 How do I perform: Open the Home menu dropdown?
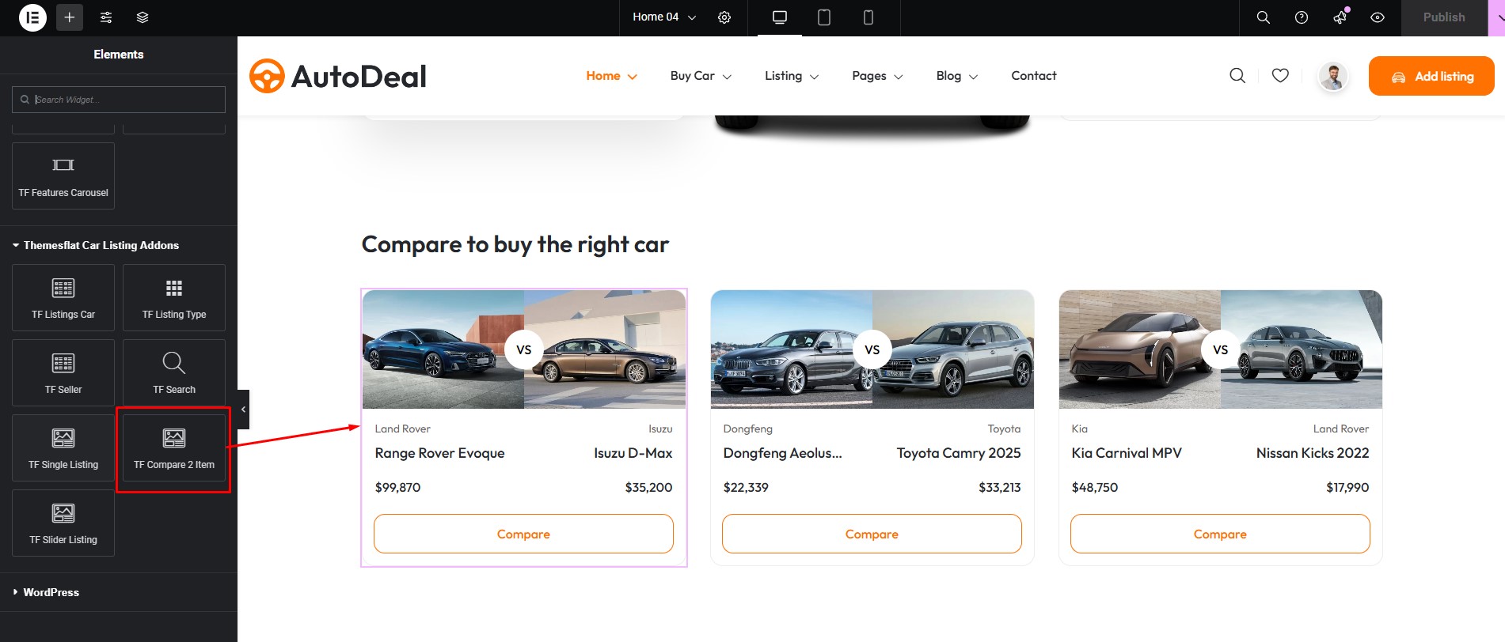coord(611,76)
